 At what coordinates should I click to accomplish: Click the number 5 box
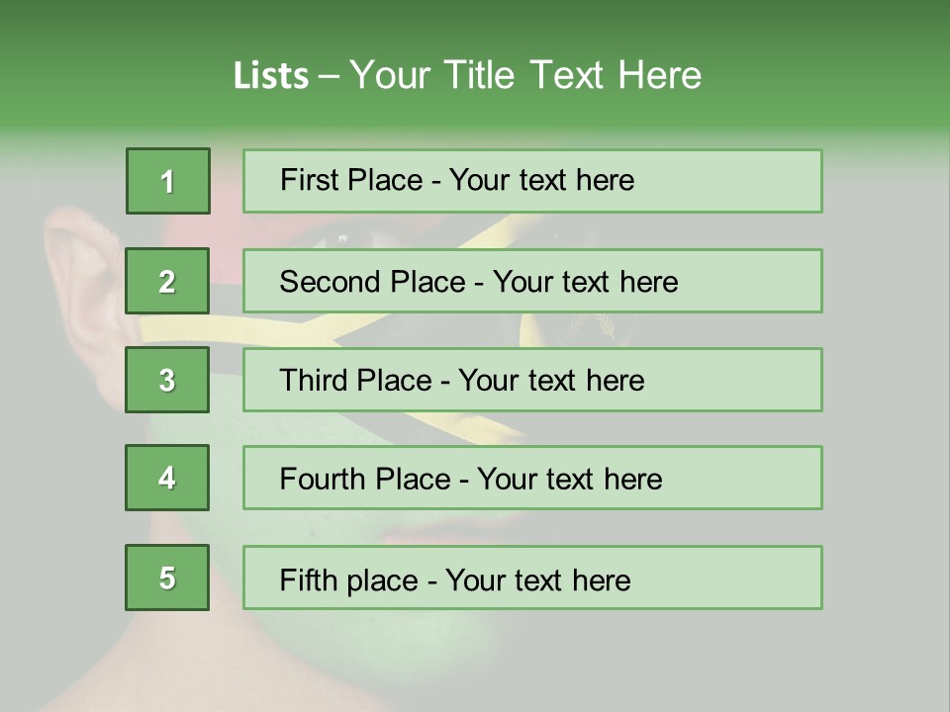coord(167,578)
